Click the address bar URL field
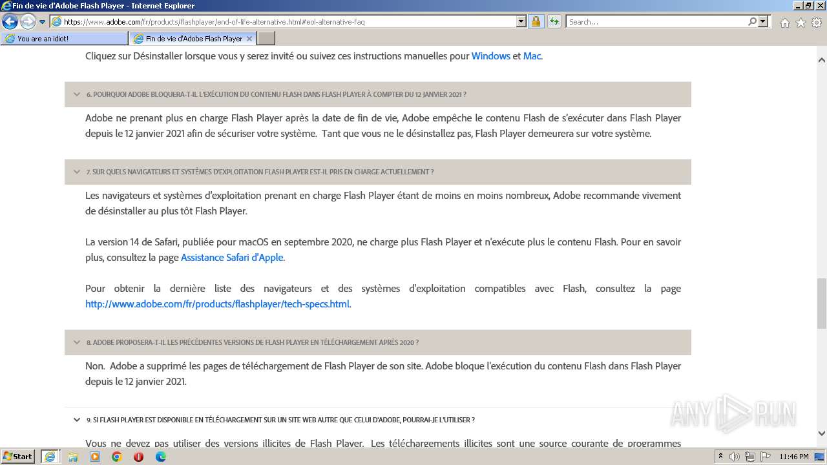827x465 pixels. 283,21
